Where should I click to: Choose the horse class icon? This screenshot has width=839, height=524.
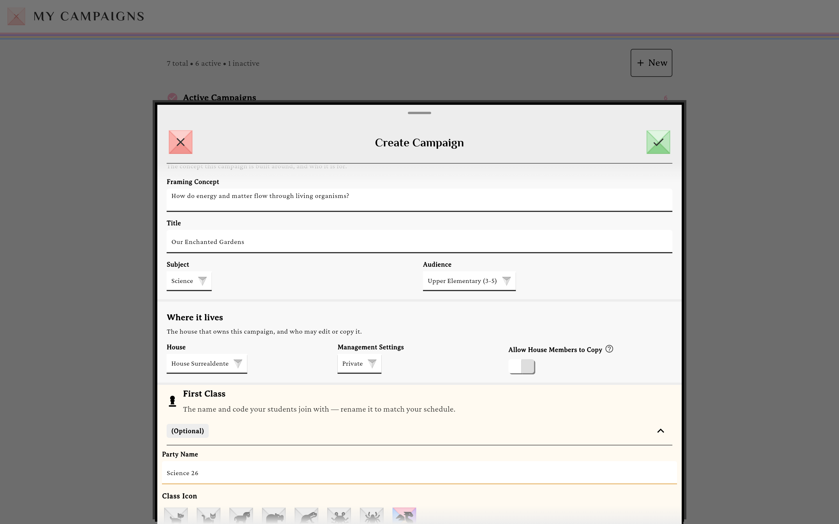pos(241,516)
